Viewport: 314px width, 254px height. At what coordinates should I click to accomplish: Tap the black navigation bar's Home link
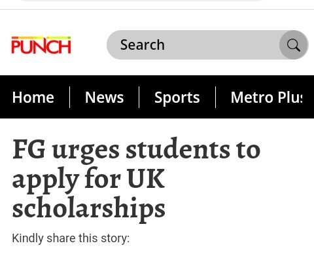point(33,98)
